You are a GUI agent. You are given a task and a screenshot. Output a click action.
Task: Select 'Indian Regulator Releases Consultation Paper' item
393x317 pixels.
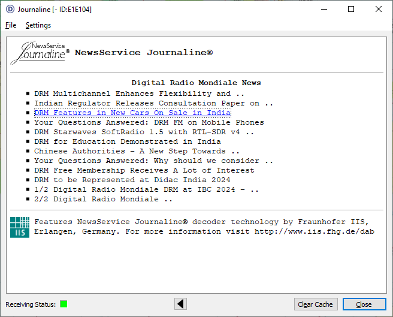(x=153, y=103)
